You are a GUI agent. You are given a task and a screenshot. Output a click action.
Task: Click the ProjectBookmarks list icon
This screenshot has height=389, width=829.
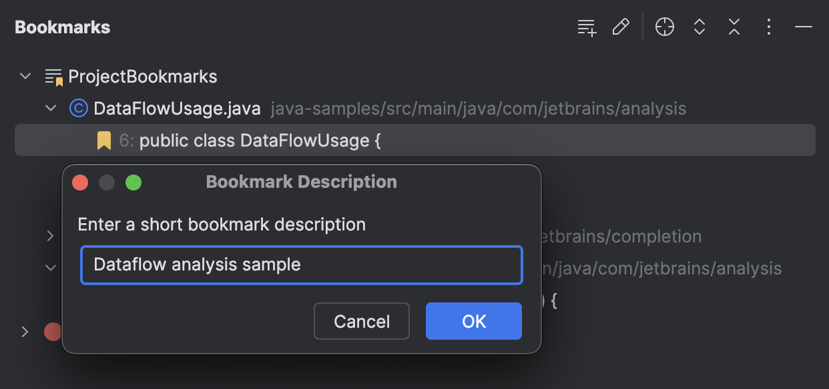[53, 76]
